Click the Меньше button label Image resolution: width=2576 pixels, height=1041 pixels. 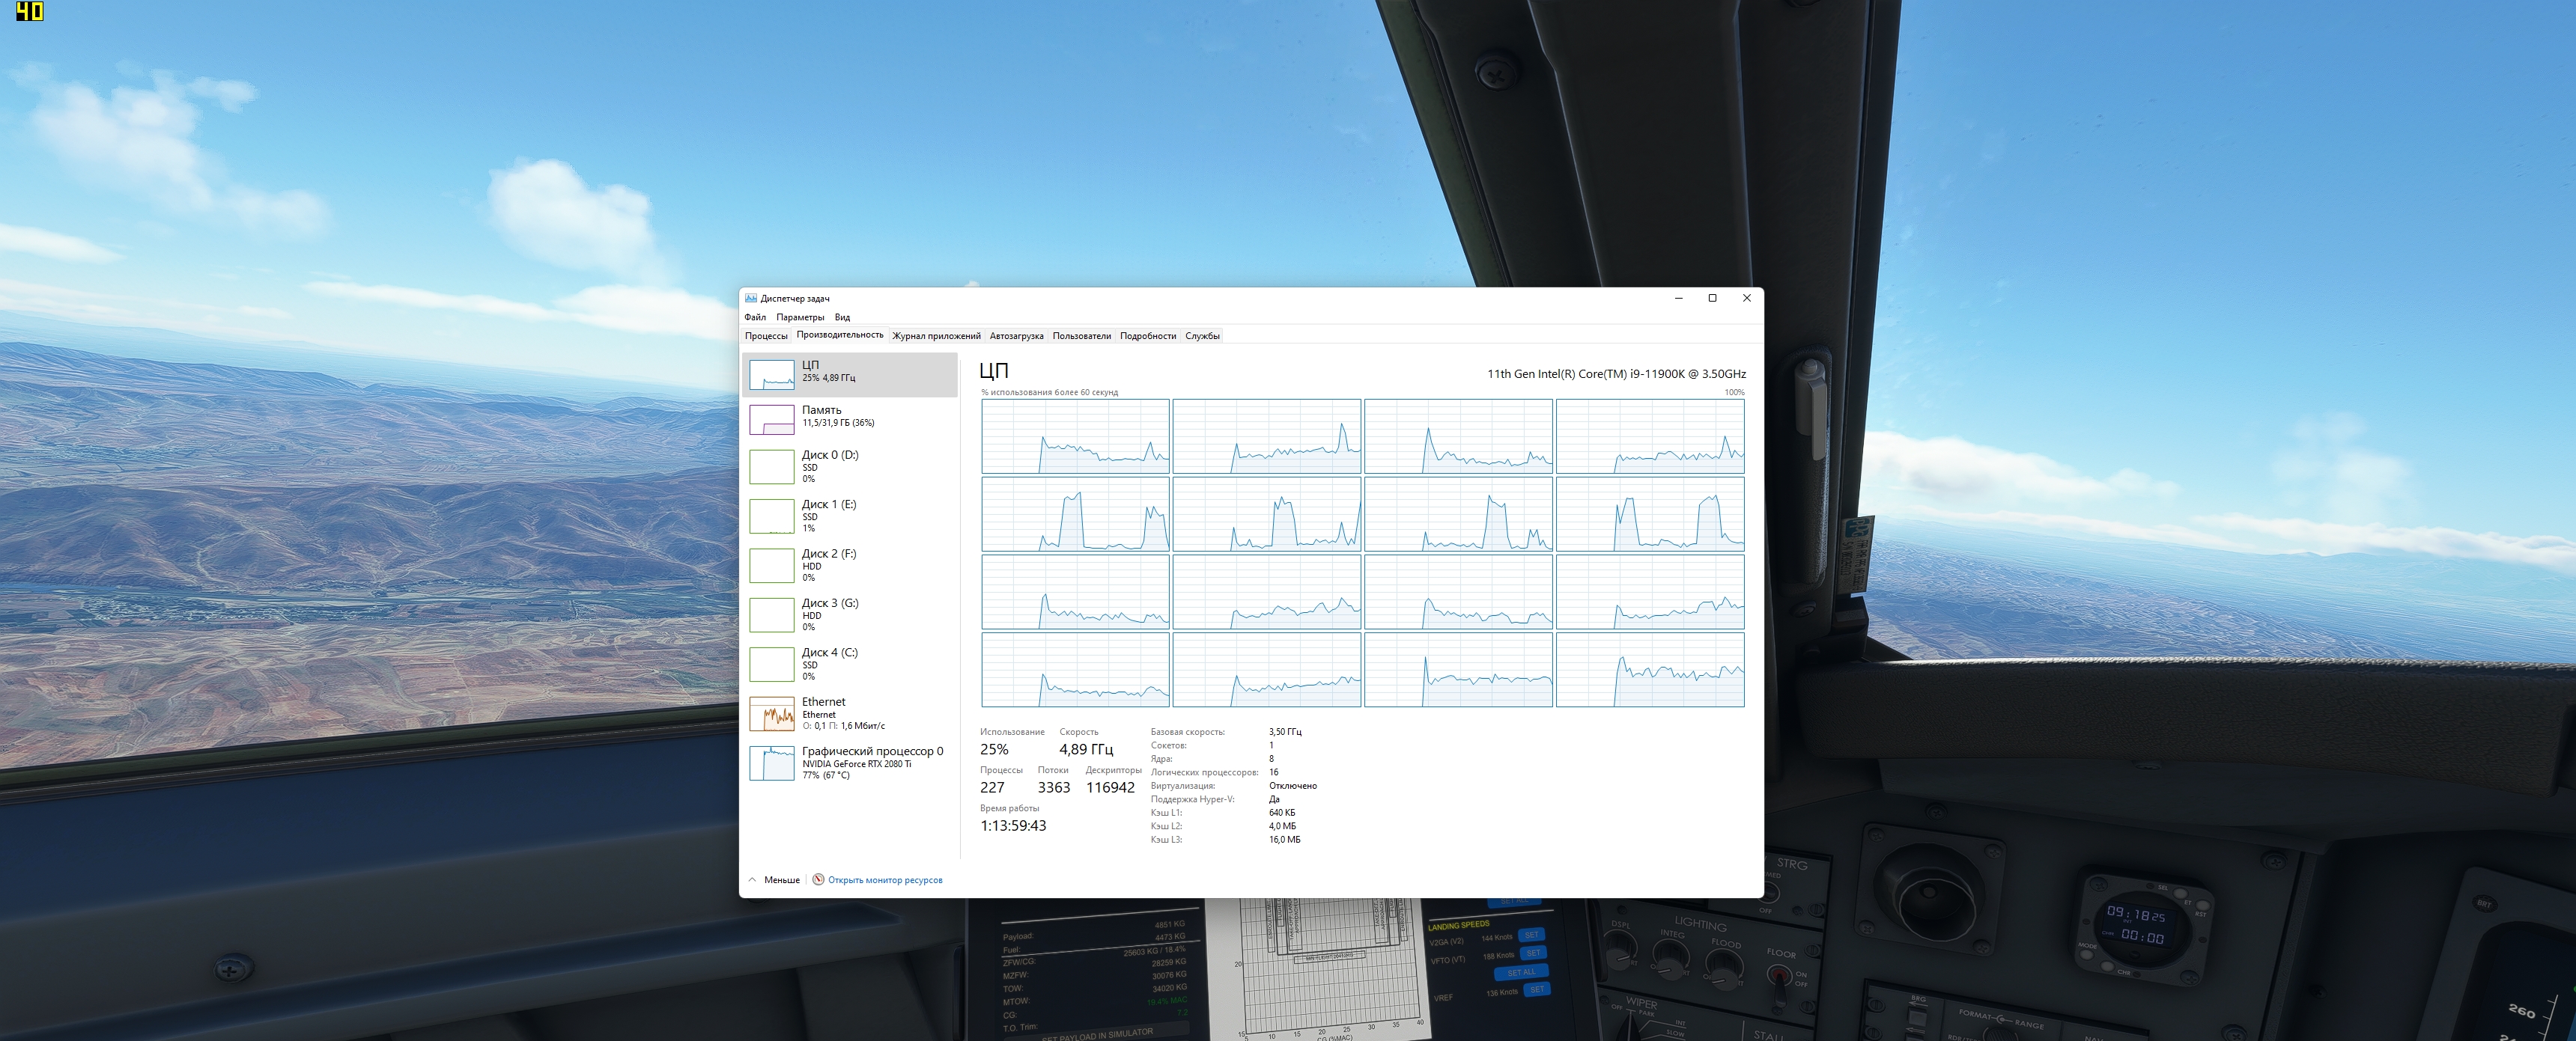(782, 880)
